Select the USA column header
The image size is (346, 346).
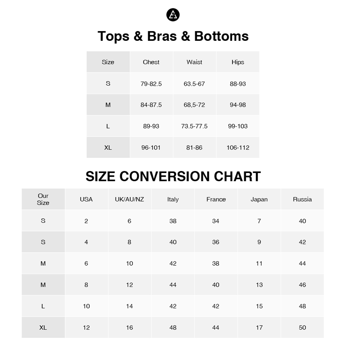pyautogui.click(x=86, y=199)
